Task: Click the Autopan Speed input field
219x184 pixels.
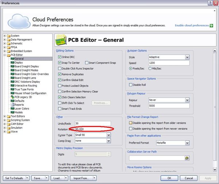Action: 169,63
